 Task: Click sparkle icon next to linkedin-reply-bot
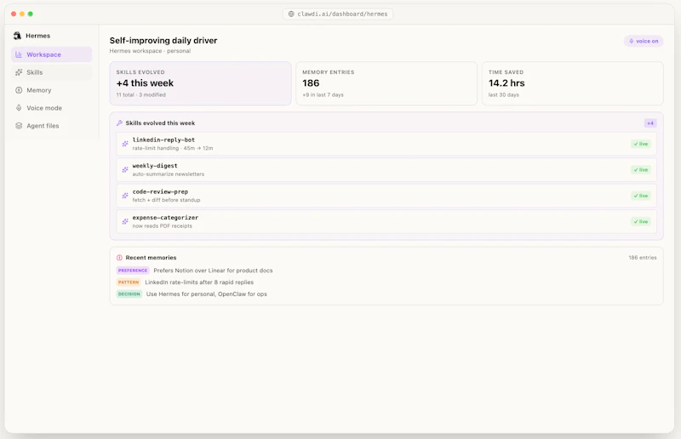click(x=125, y=144)
